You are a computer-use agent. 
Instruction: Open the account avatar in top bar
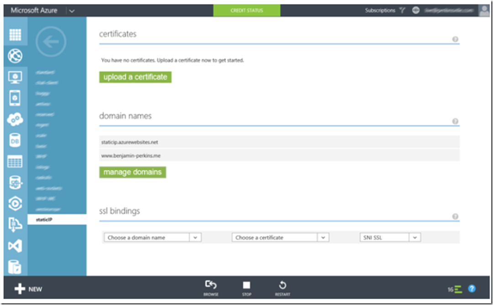(484, 11)
